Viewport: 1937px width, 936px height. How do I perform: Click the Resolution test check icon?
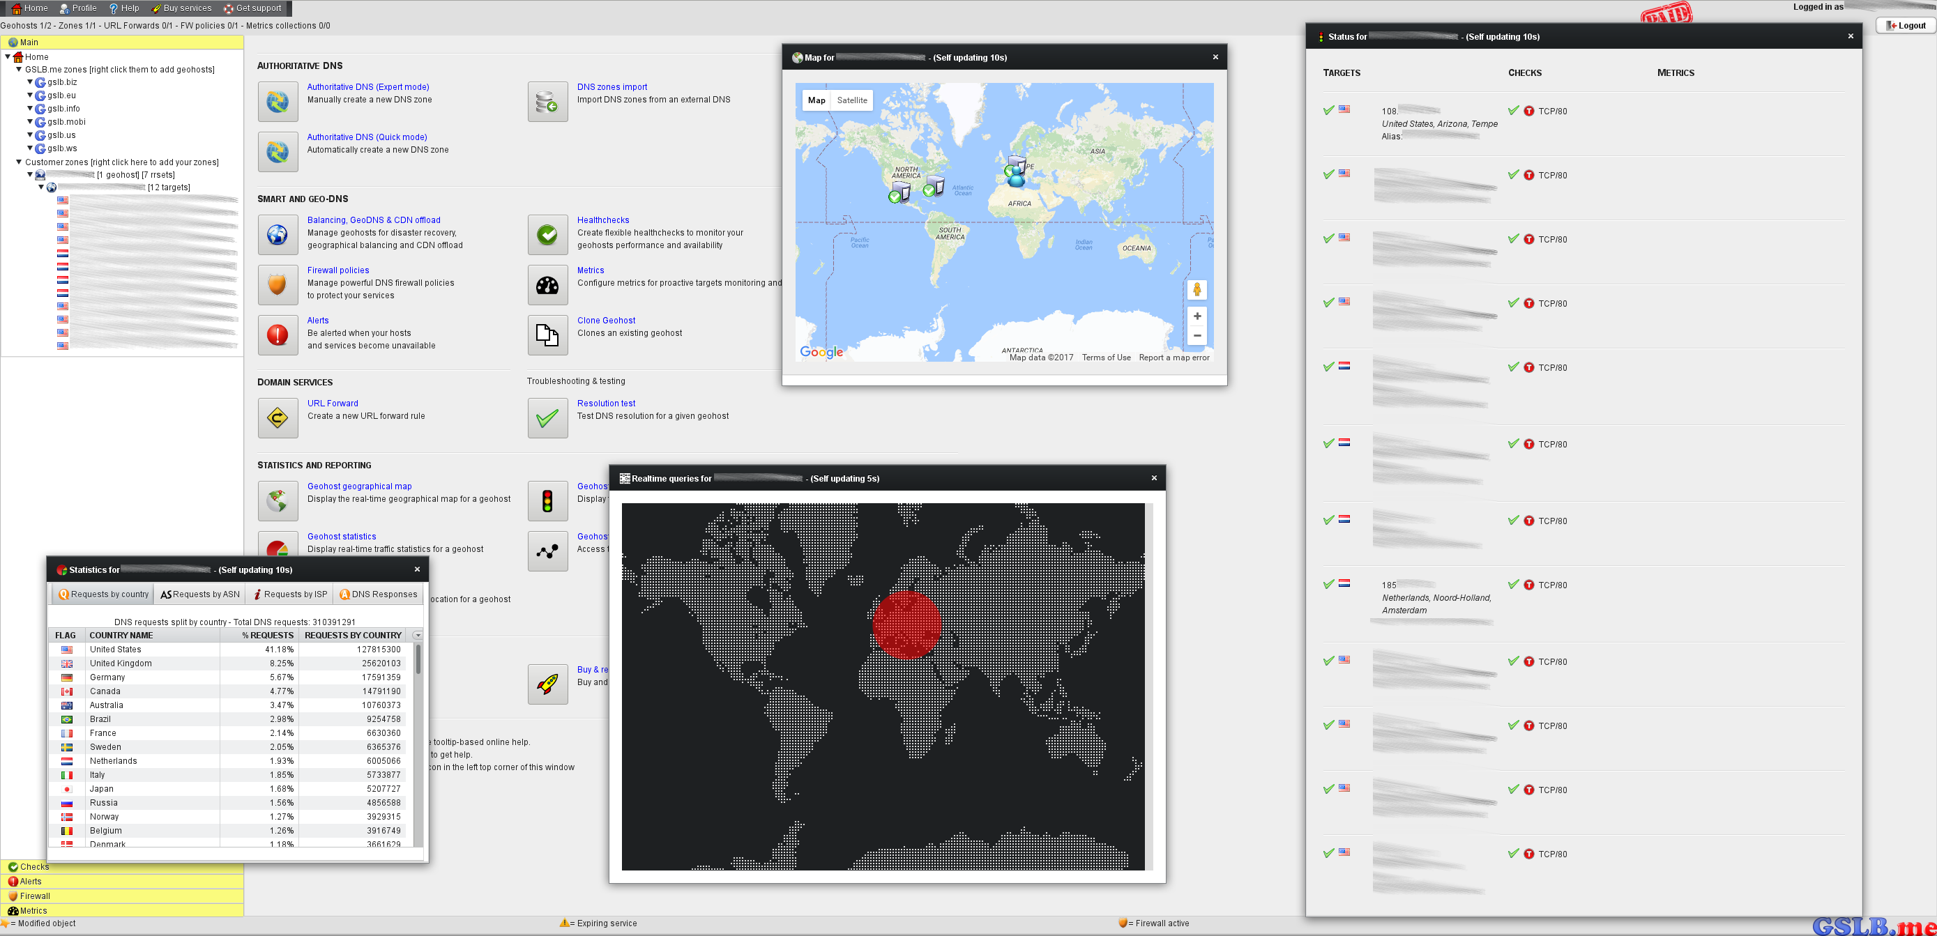[547, 418]
